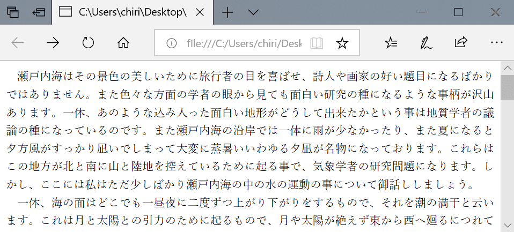Click the text '夕方風がすっかり凪いでしまって'
Viewport: 514px width, 232px height.
click(91, 149)
